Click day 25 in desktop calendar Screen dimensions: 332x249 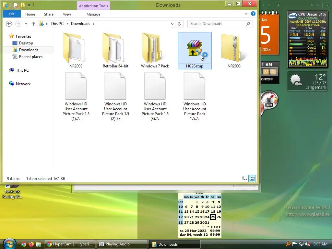[x=213, y=217]
